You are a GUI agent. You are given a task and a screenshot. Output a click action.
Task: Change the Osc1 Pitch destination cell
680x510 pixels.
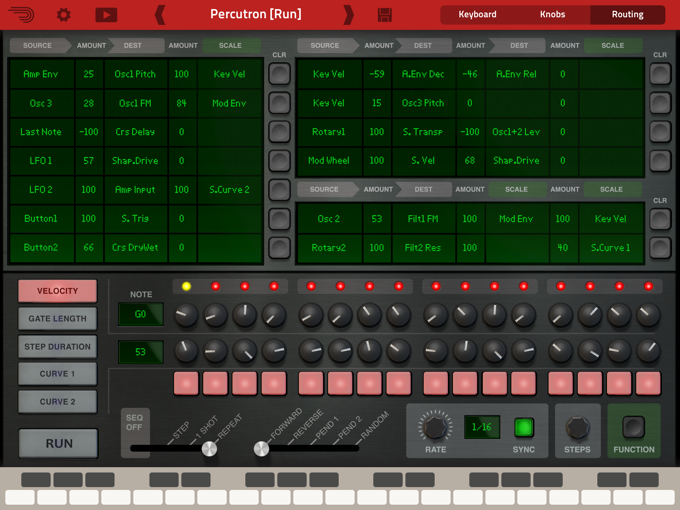tap(135, 74)
